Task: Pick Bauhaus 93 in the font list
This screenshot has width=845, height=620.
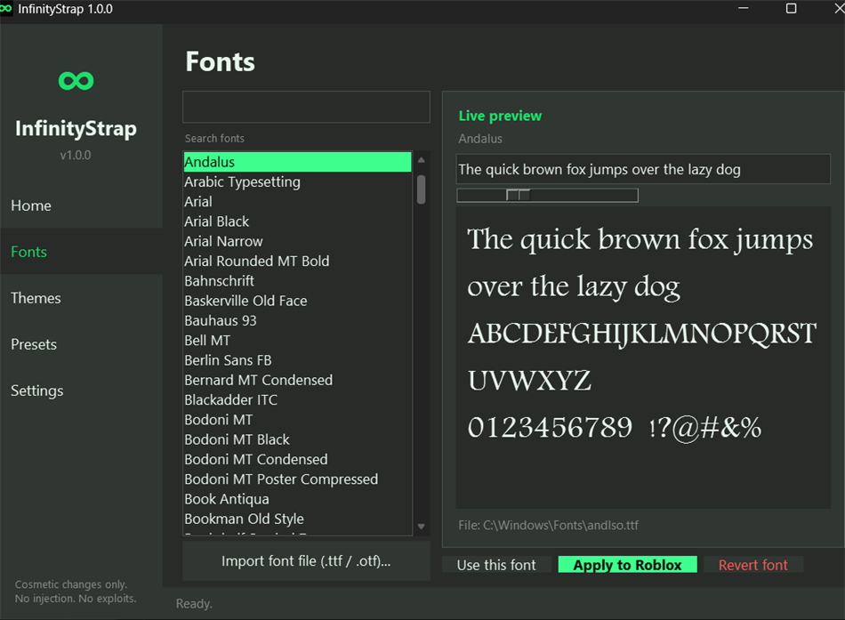Action: click(297, 320)
